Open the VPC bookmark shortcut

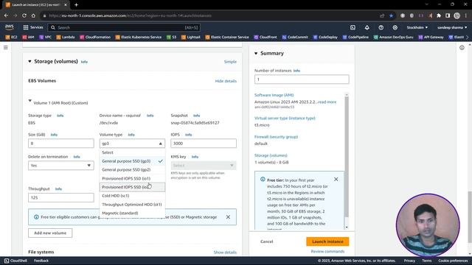coord(46,38)
